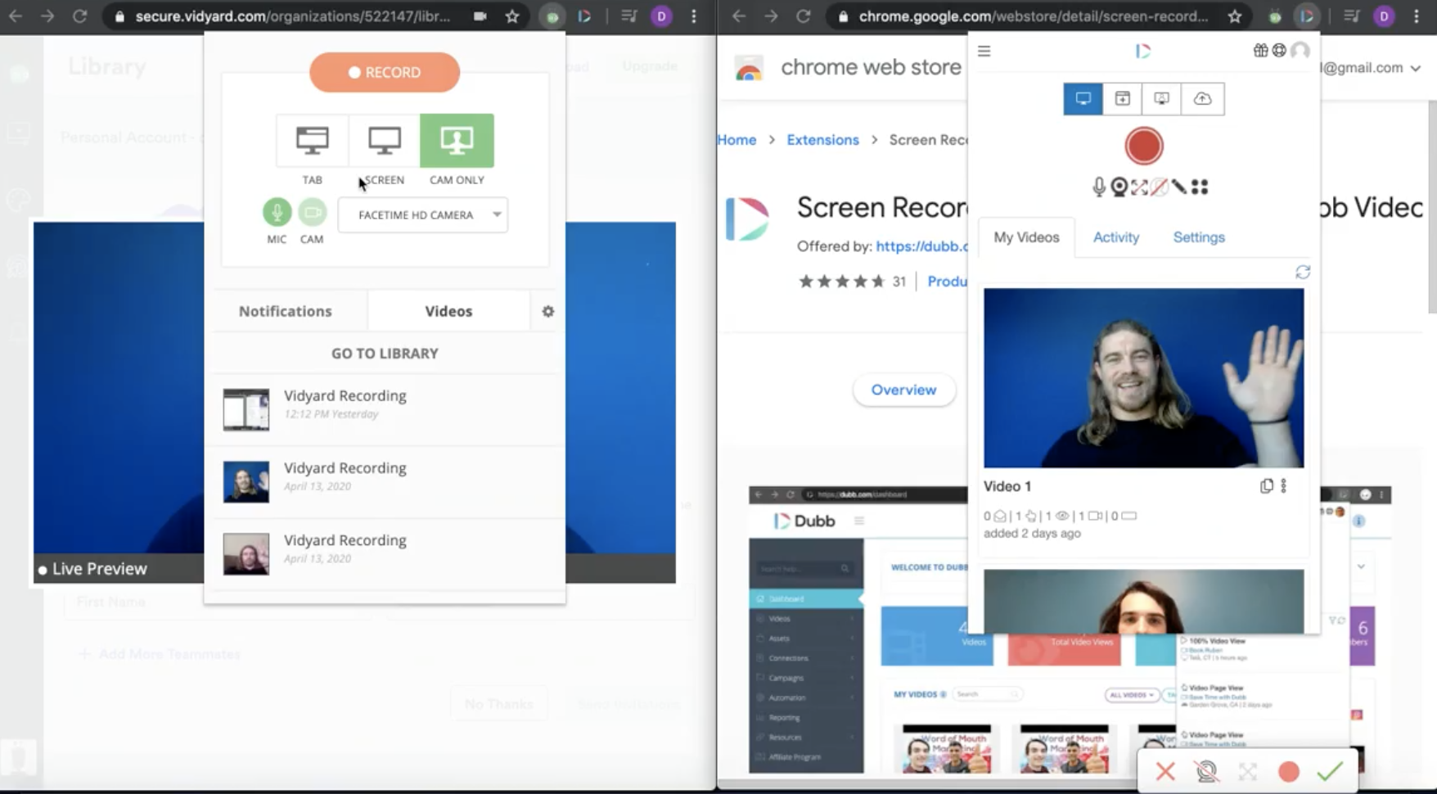The width and height of the screenshot is (1437, 794).
Task: Click Dubb expand arrows icon
Action: click(1139, 187)
